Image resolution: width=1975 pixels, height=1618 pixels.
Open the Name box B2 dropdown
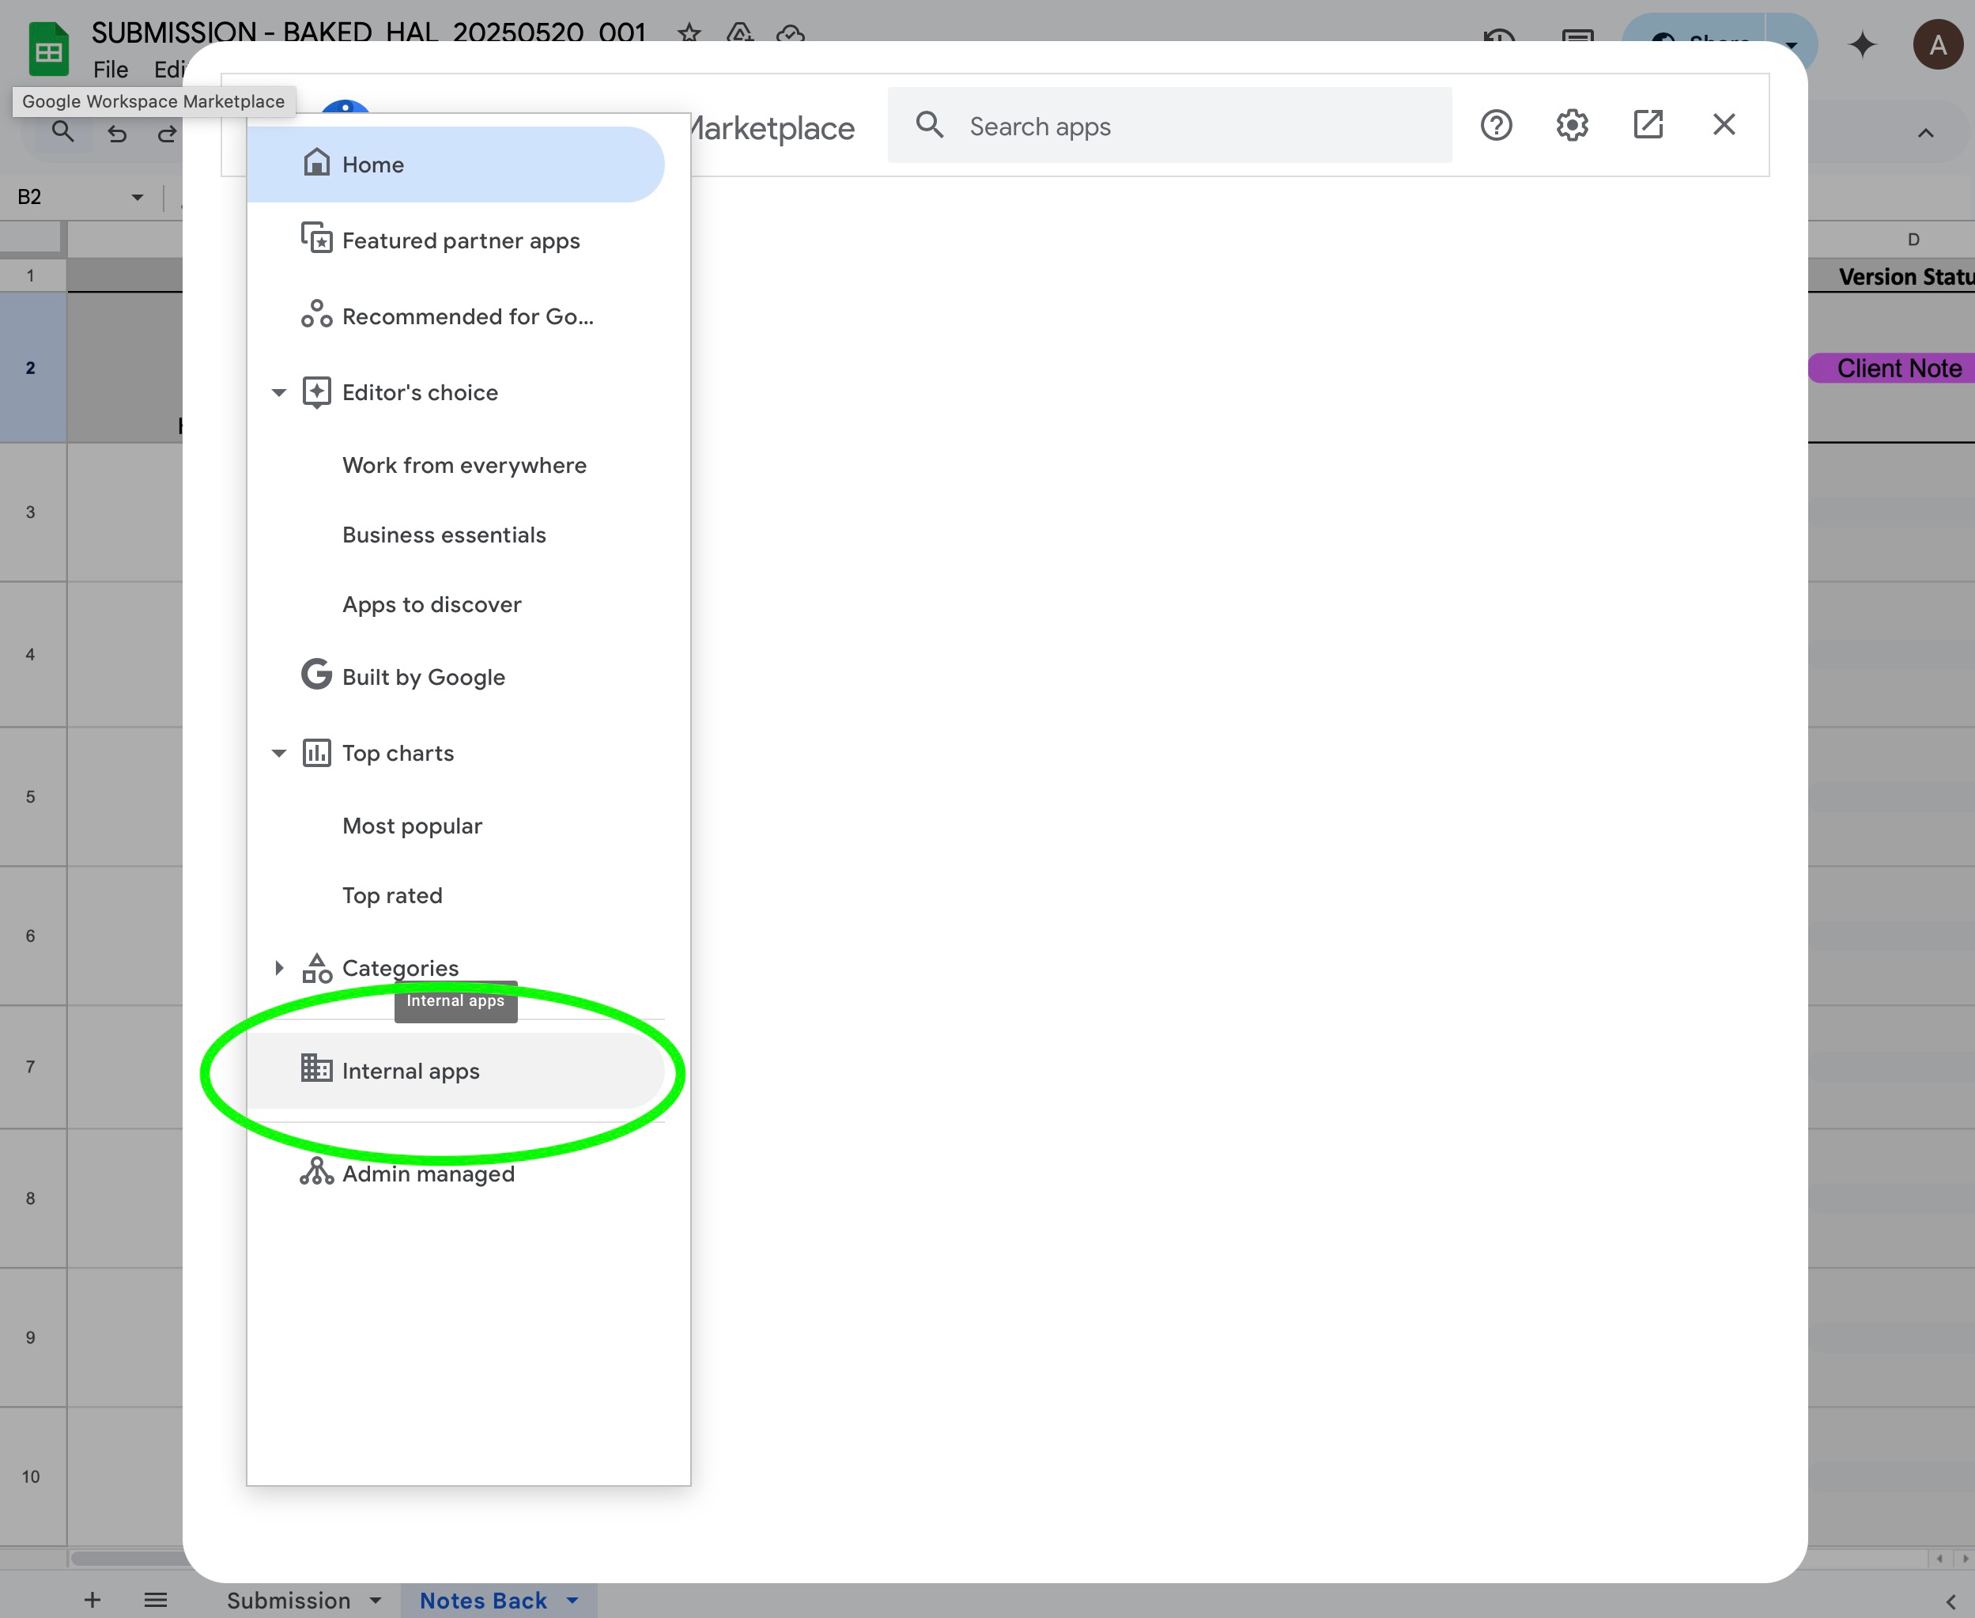137,198
